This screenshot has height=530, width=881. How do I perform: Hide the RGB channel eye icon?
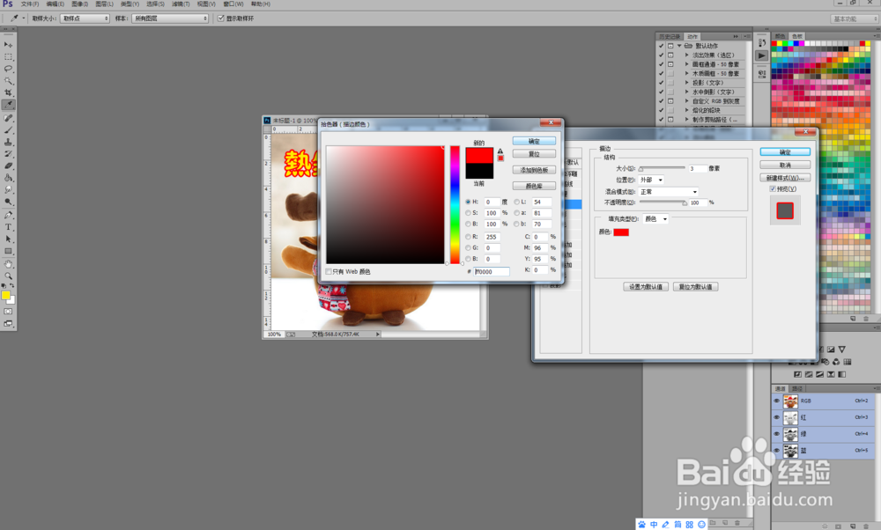777,401
